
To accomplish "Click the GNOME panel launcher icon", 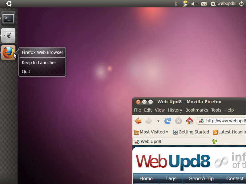I will (x=8, y=35).
